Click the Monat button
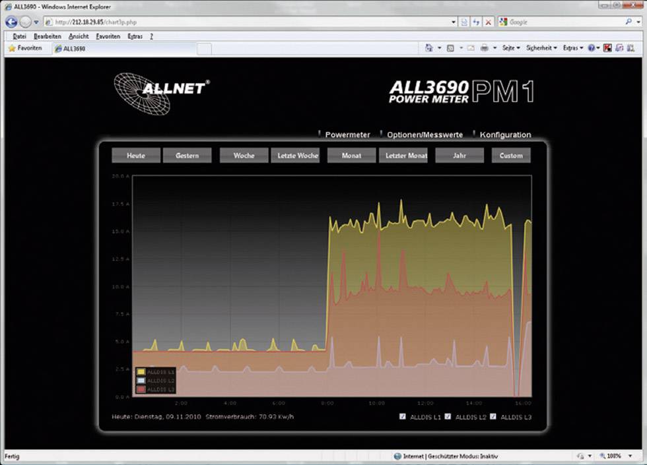 pos(351,156)
